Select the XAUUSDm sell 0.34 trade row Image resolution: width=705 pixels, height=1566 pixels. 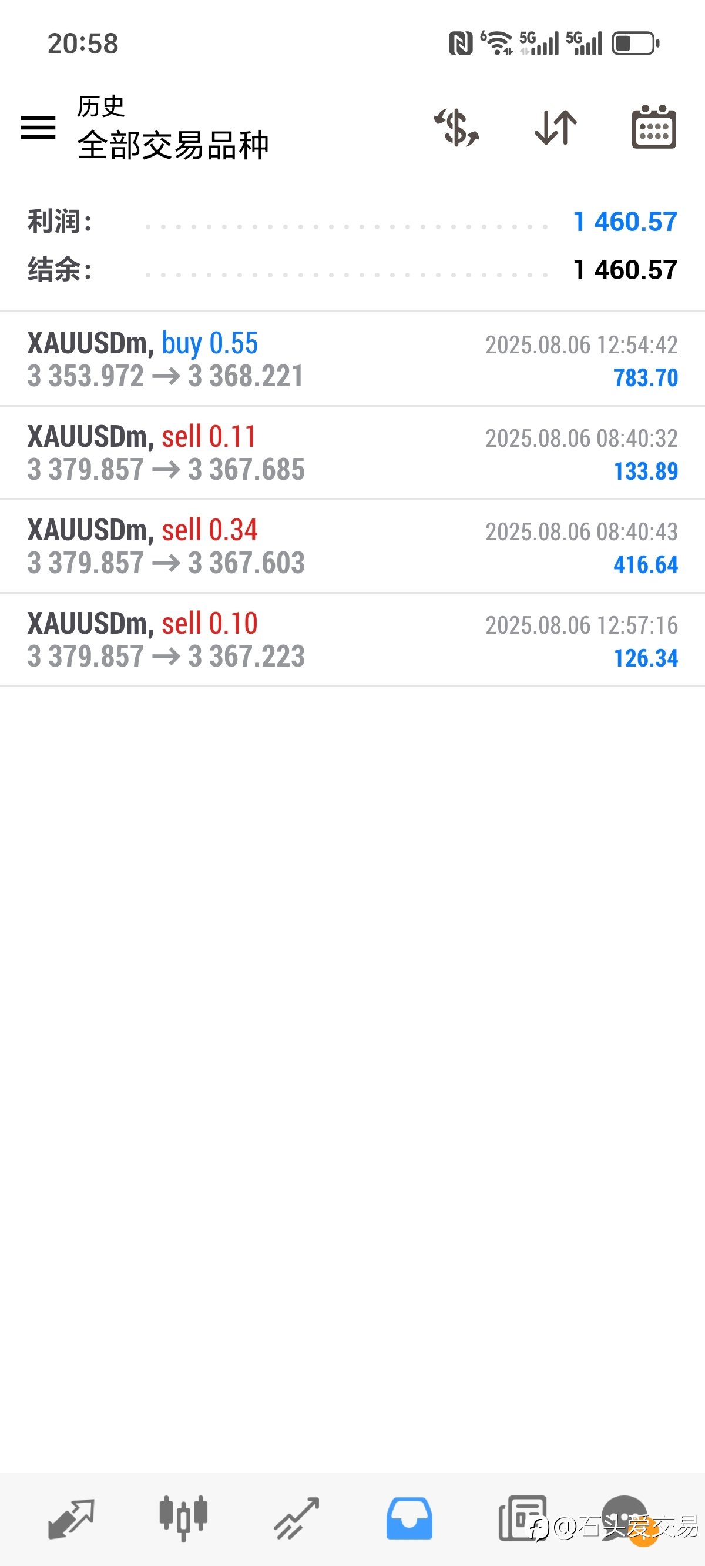click(352, 547)
